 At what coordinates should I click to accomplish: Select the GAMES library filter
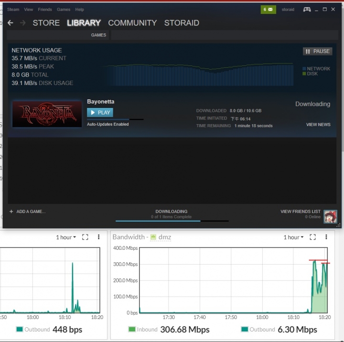(98, 35)
